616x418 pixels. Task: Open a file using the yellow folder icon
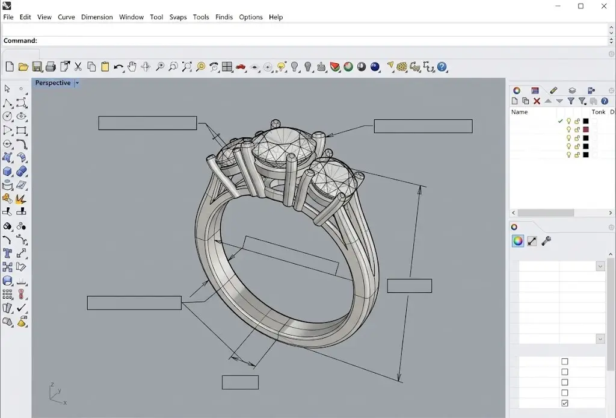point(23,67)
